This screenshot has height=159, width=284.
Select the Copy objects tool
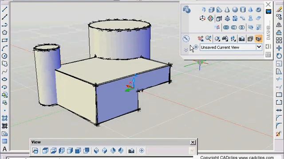coord(279,17)
